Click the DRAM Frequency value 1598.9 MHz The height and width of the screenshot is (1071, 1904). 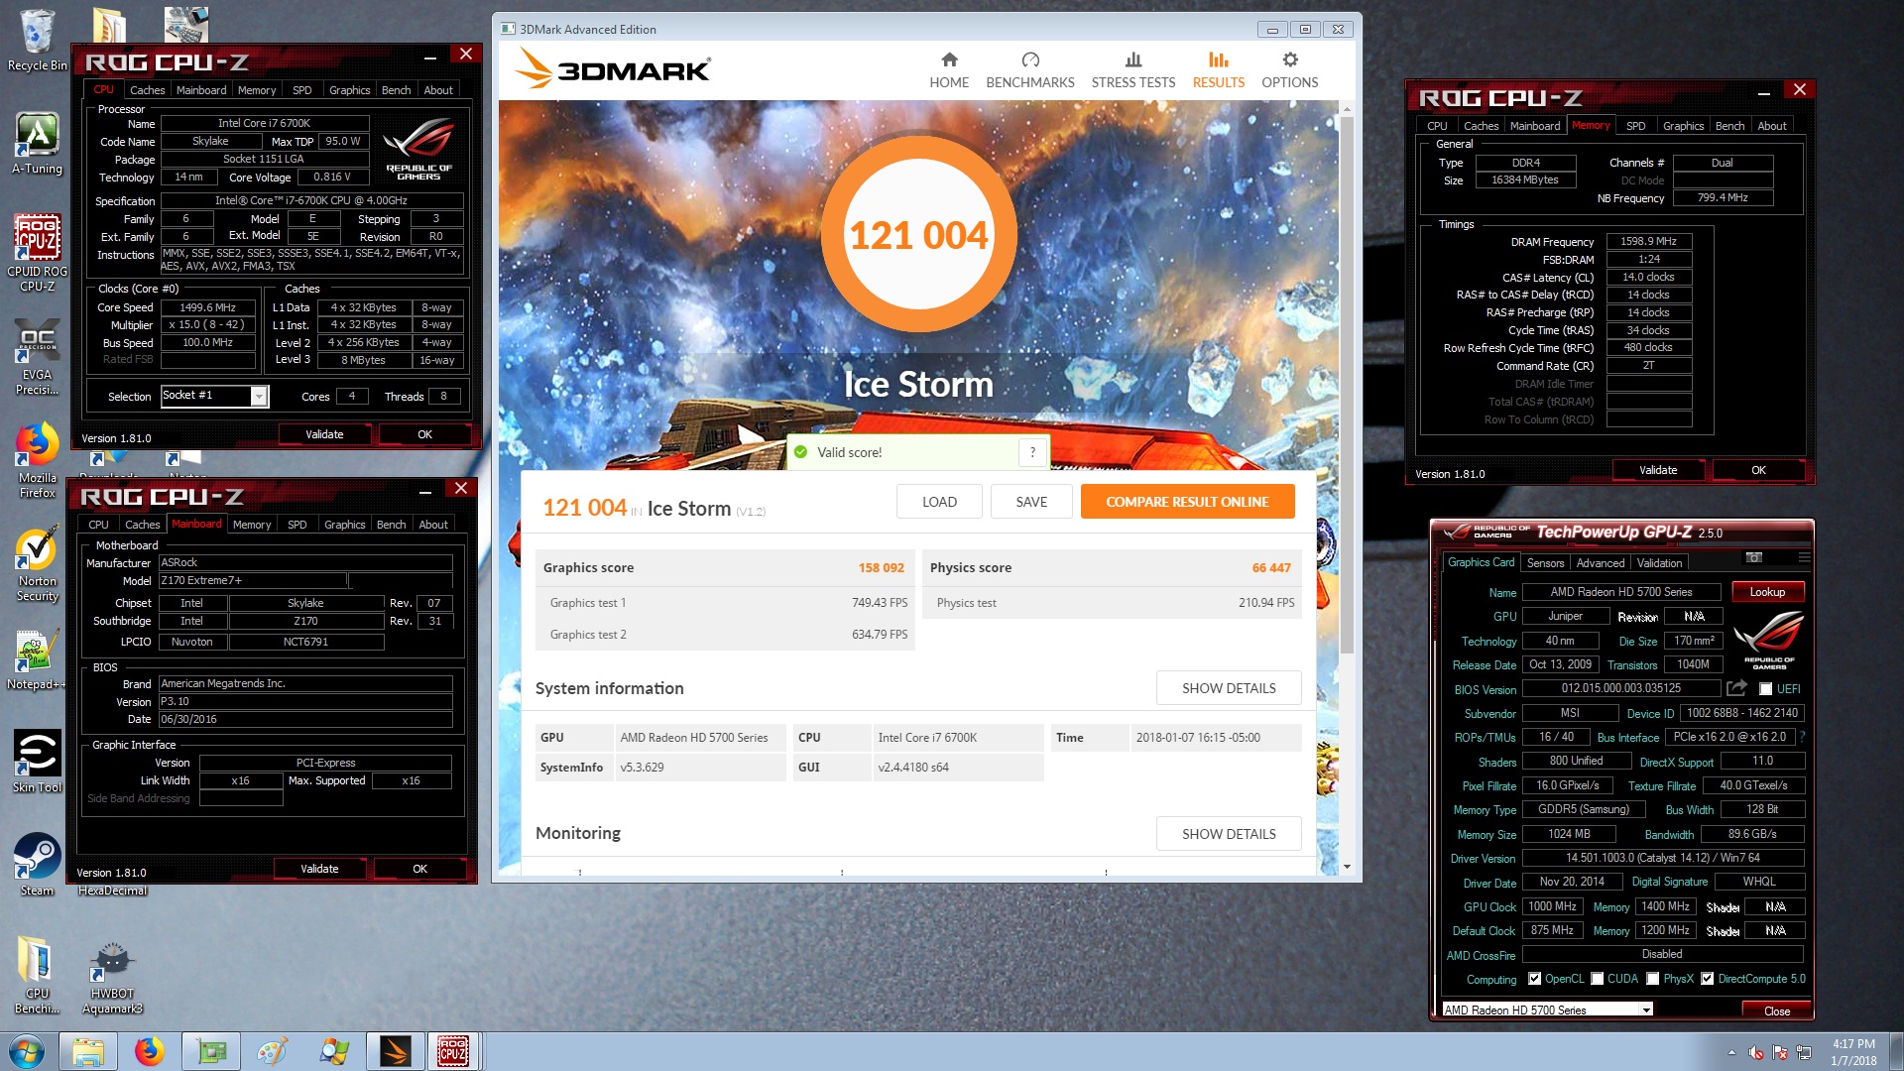coord(1648,241)
